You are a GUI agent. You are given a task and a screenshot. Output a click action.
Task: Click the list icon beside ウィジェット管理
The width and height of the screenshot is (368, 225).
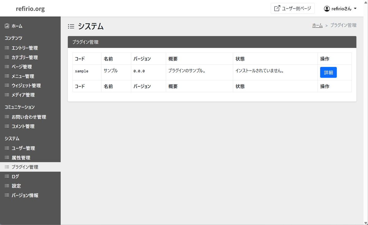pos(7,85)
